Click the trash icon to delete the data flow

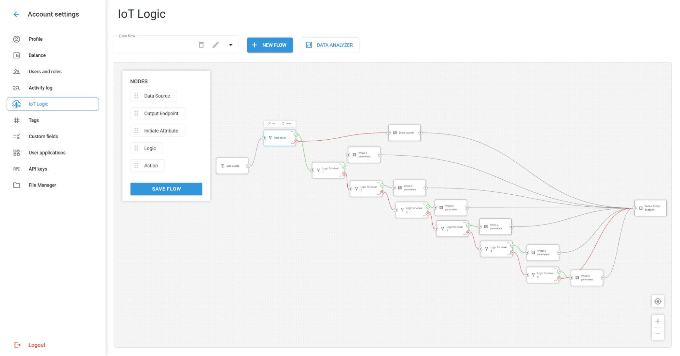[201, 44]
